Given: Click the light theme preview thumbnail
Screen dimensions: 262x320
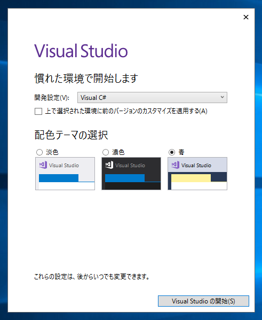Looking at the screenshot, I should 65,174.
